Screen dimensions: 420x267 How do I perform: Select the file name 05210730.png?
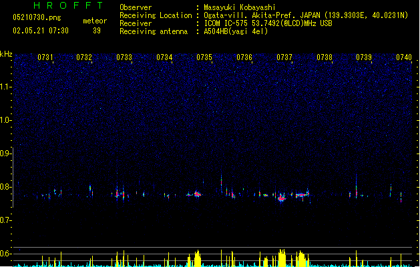tap(37, 17)
